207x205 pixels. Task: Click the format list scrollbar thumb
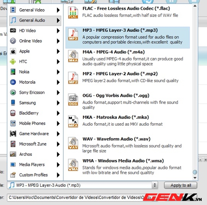coord(195,172)
